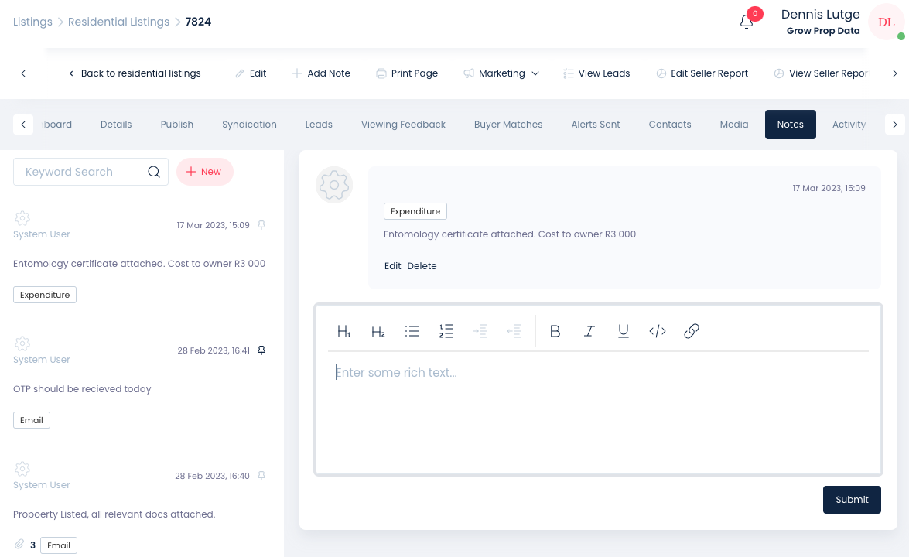Open the Viewing Feedback tab
909x557 pixels.
(403, 124)
